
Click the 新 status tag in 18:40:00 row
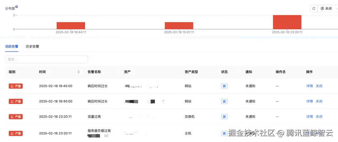coord(224,101)
